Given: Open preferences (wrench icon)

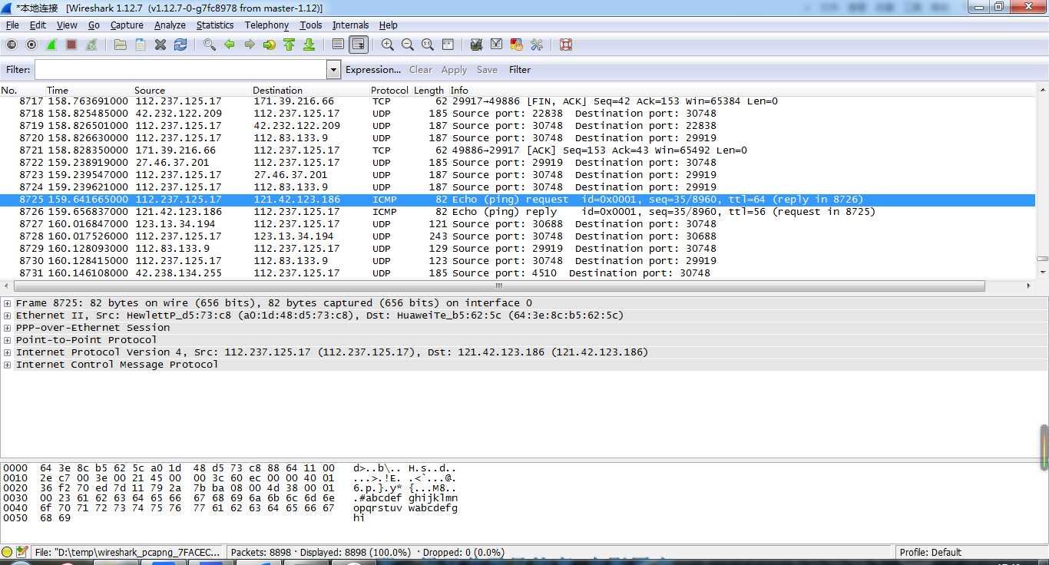Looking at the screenshot, I should (537, 45).
